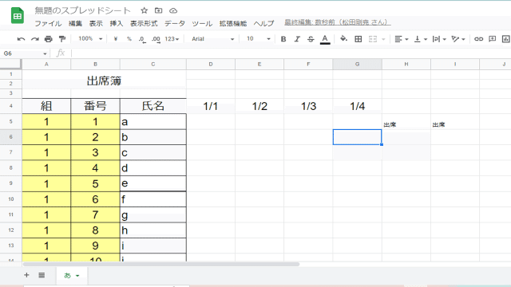The height and width of the screenshot is (287, 511).
Task: Star this spreadsheet
Action: click(x=144, y=10)
